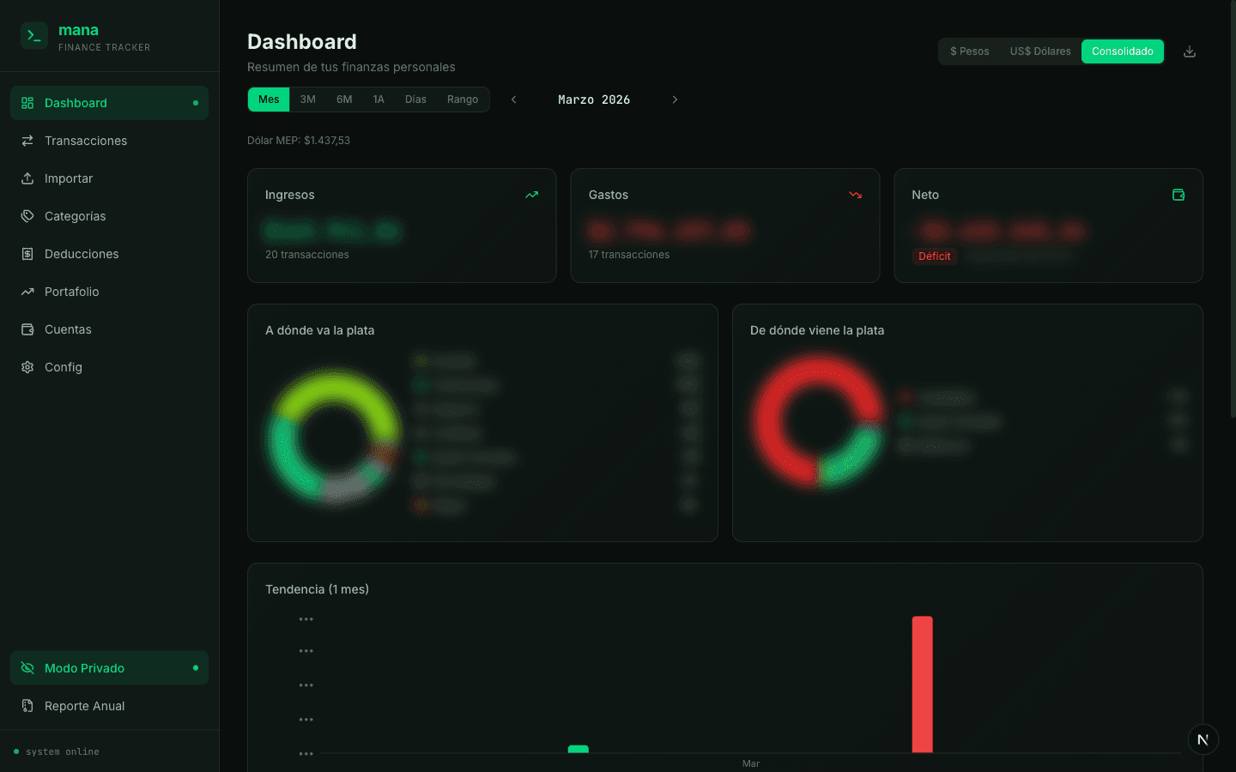
Task: Go back a month using the left chevron
Action: point(513,100)
